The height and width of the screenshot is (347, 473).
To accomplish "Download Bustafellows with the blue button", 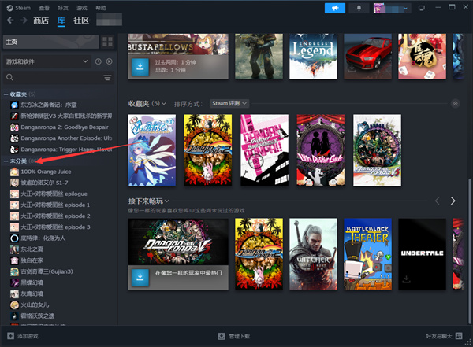I will (140, 67).
